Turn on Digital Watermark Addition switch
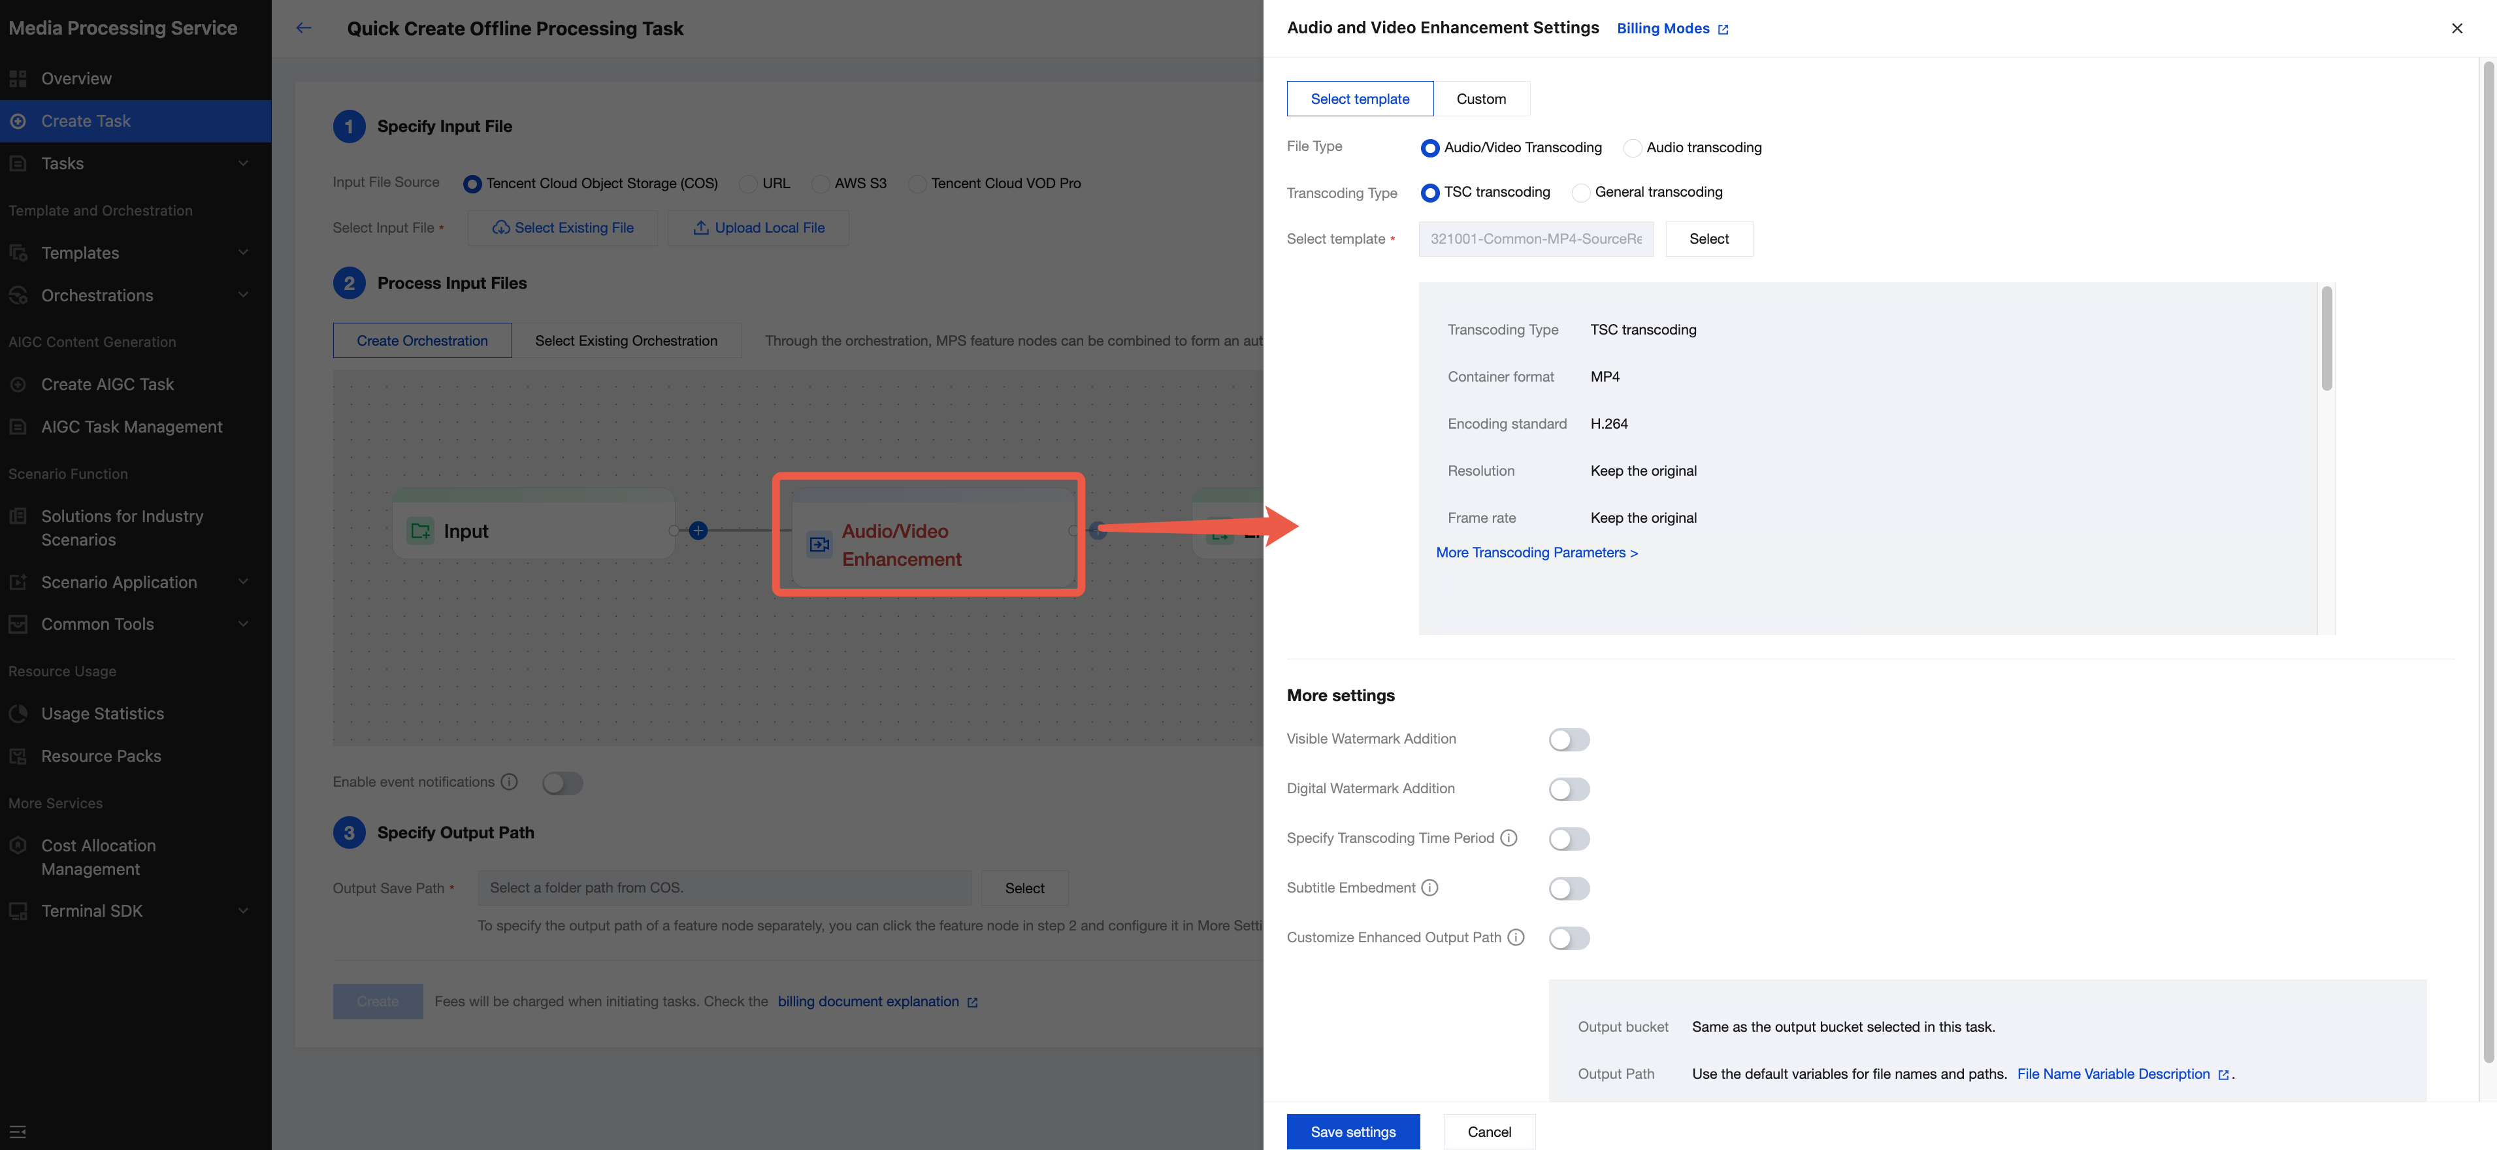This screenshot has width=2497, height=1150. [1569, 789]
